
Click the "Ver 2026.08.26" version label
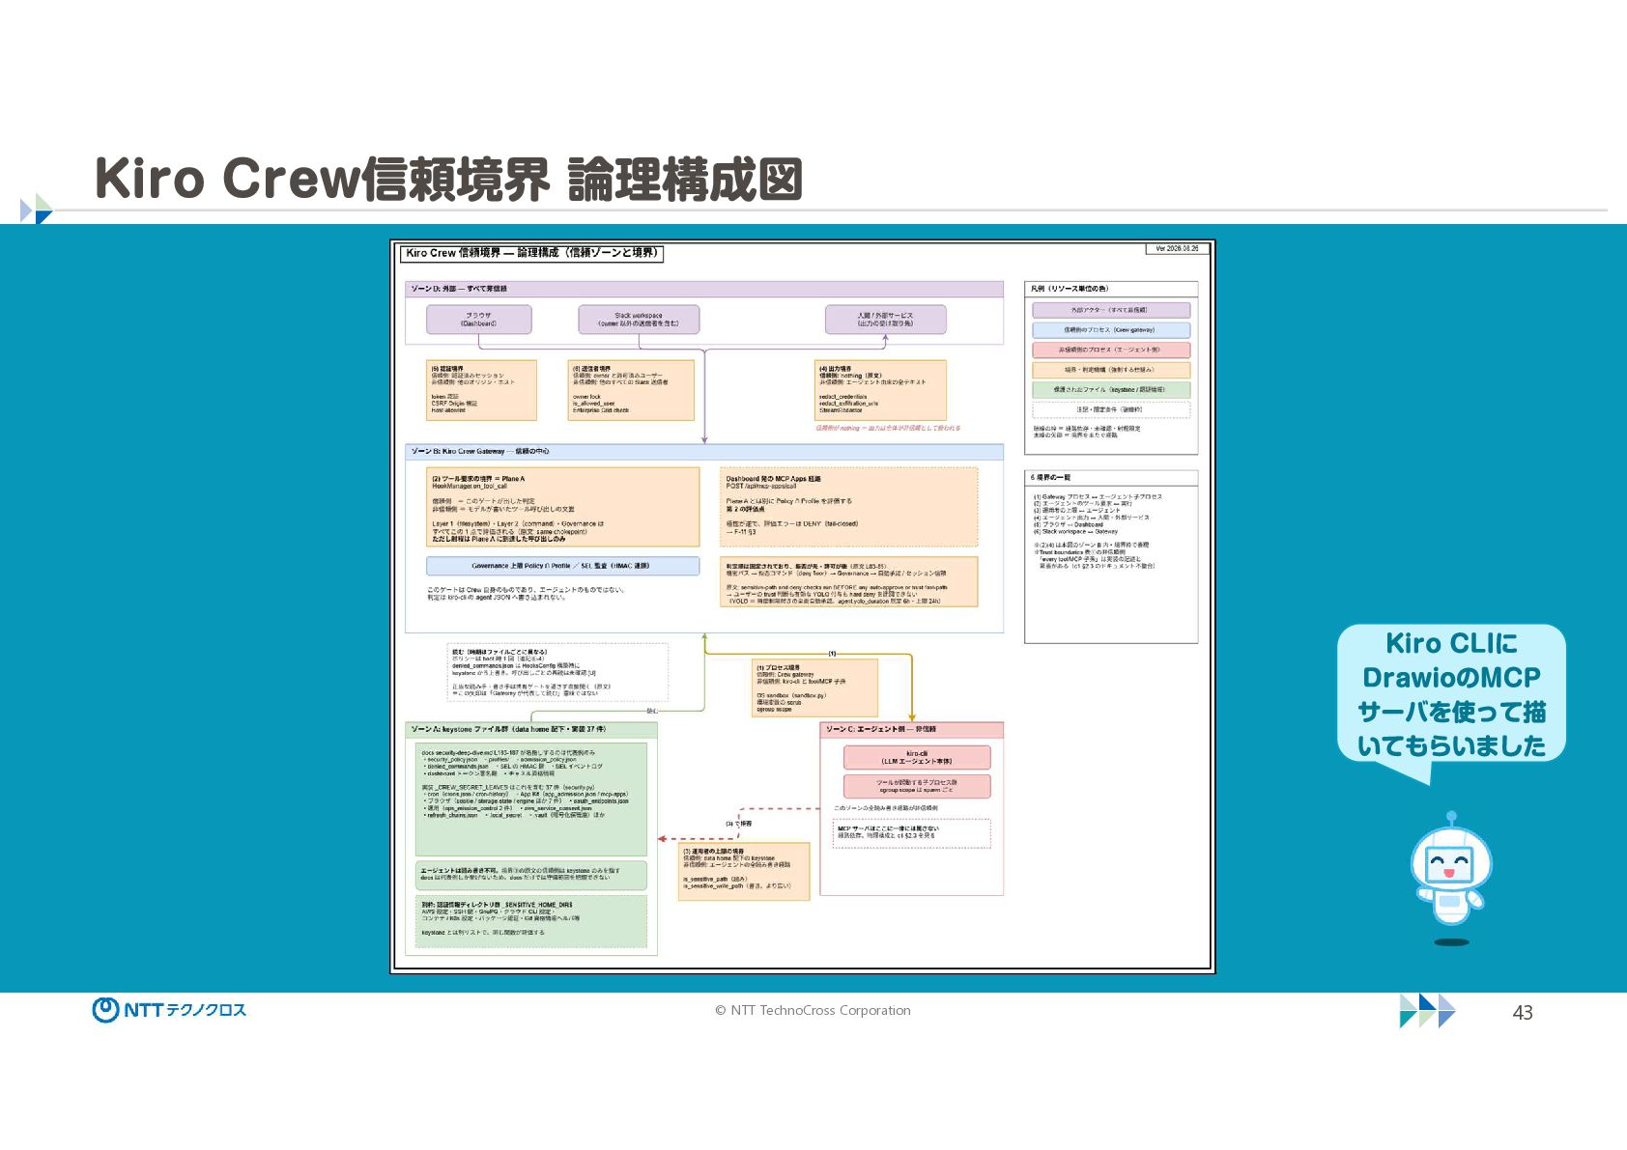pyautogui.click(x=1177, y=249)
